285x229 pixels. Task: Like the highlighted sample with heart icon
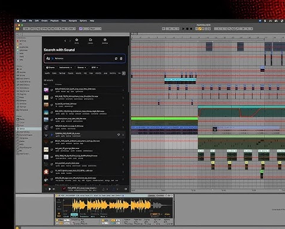click(x=119, y=135)
